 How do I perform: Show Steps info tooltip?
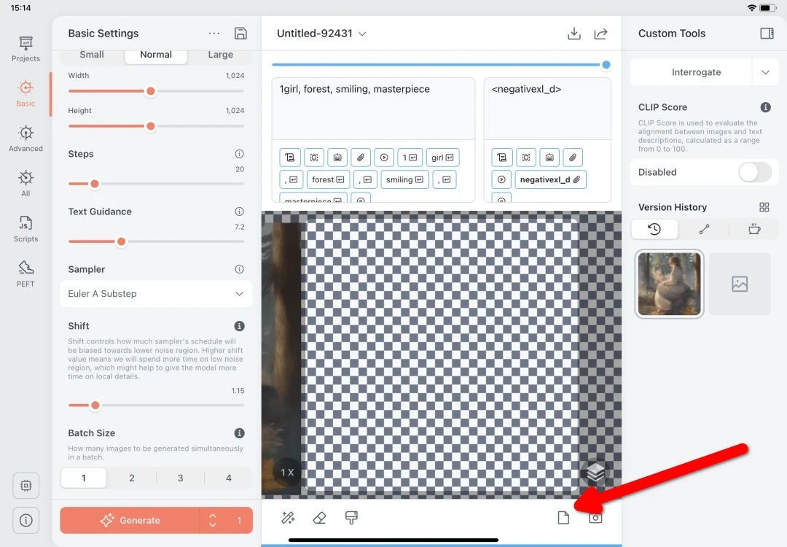pos(240,154)
